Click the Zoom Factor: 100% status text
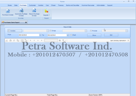The image size is (136, 96). click(95, 95)
